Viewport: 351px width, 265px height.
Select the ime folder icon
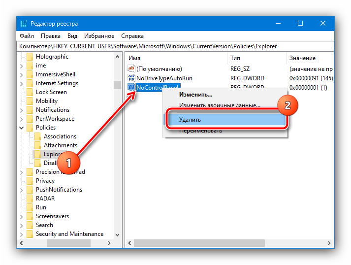[x=30, y=66]
